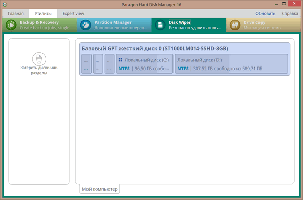303x200 pixels.
Task: Switch to Expert view tab
Action: 73,13
